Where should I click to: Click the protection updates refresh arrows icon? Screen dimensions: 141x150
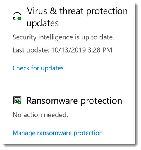(x=17, y=17)
